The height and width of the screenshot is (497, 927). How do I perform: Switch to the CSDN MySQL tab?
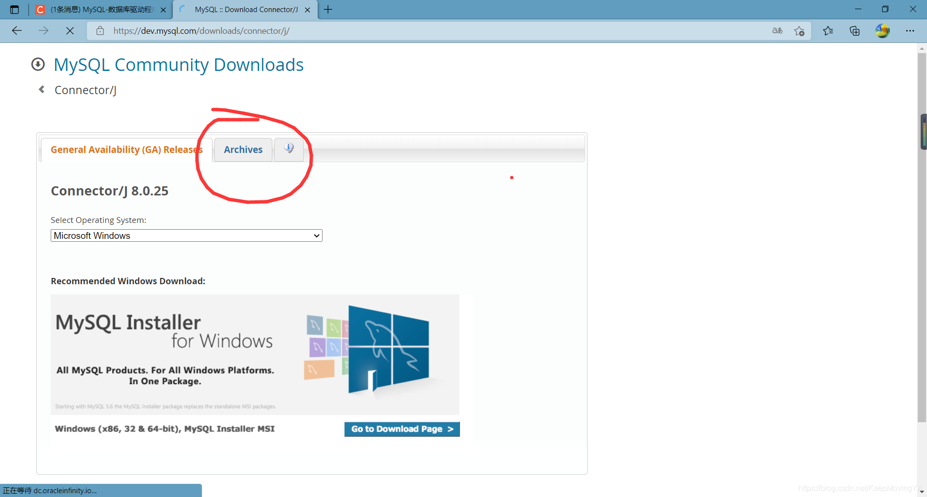101,10
